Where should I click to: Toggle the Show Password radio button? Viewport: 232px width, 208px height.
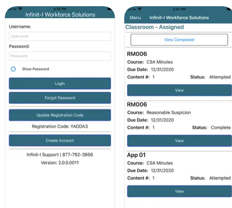[x=13, y=69]
